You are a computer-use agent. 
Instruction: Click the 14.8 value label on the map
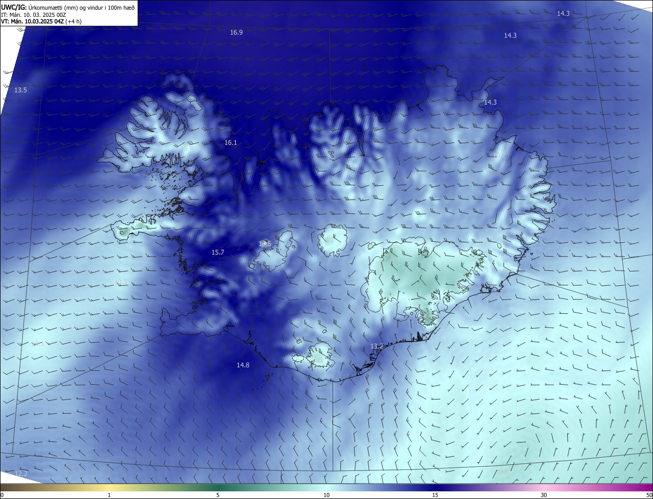(243, 365)
